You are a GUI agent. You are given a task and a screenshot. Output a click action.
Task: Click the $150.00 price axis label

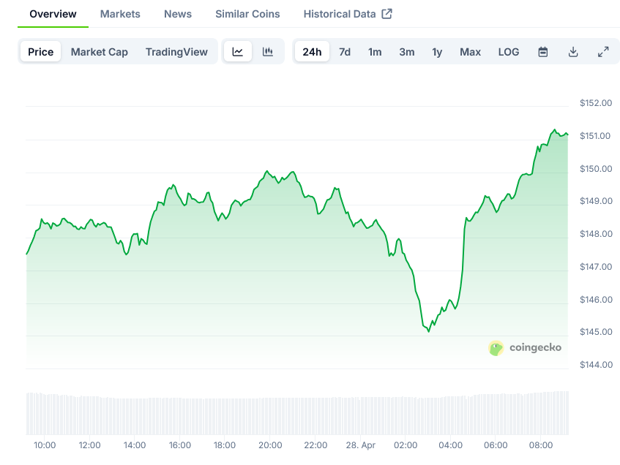[596, 169]
